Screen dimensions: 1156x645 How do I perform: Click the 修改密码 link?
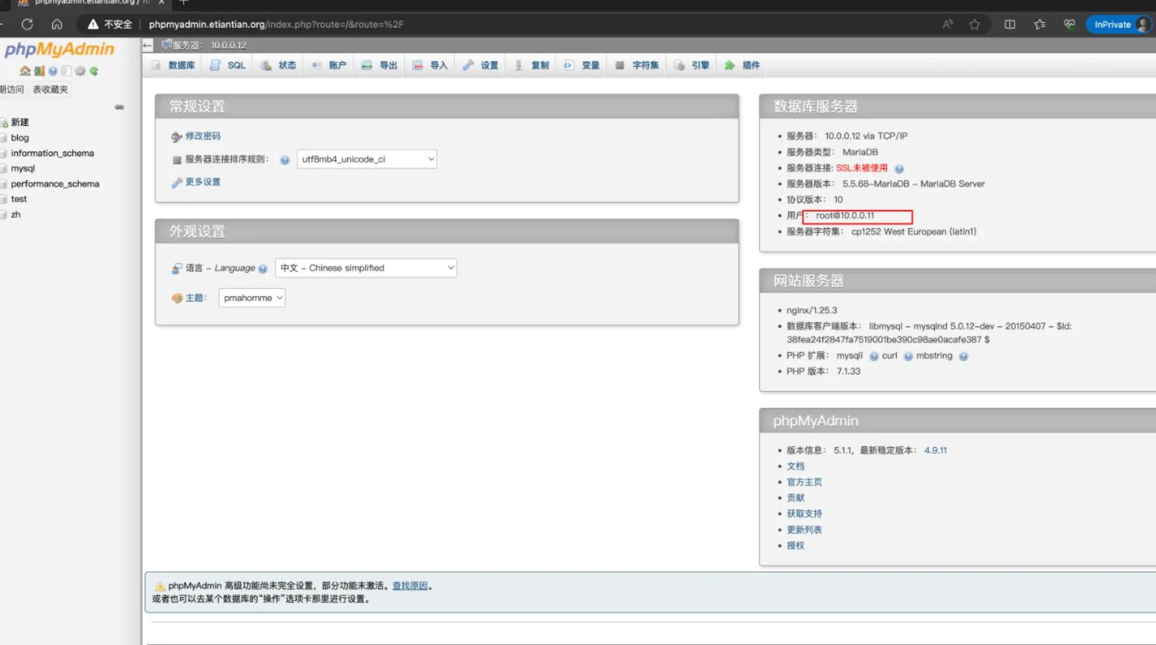pyautogui.click(x=203, y=136)
